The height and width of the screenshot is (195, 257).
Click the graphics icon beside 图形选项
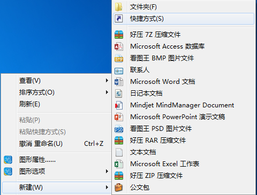click(x=8, y=171)
